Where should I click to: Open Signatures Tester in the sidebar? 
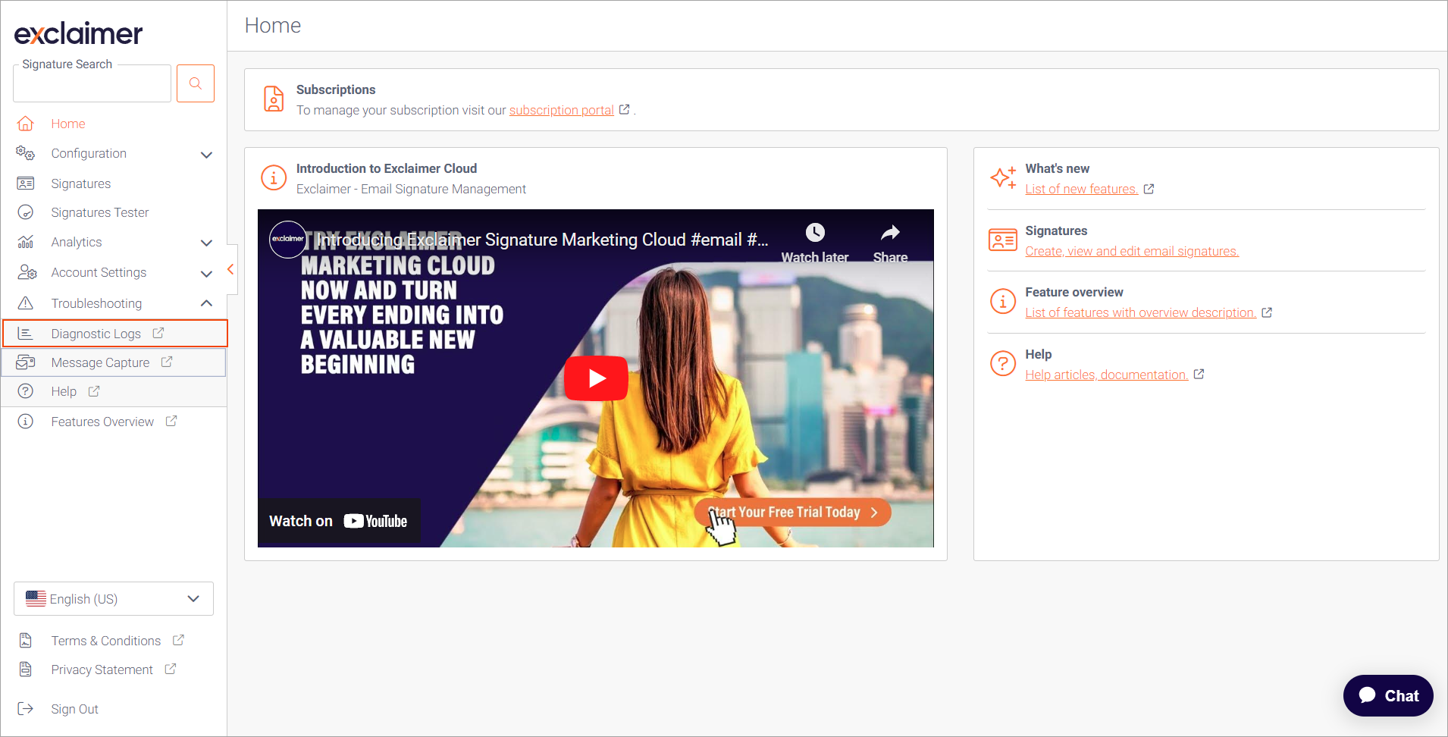[100, 212]
